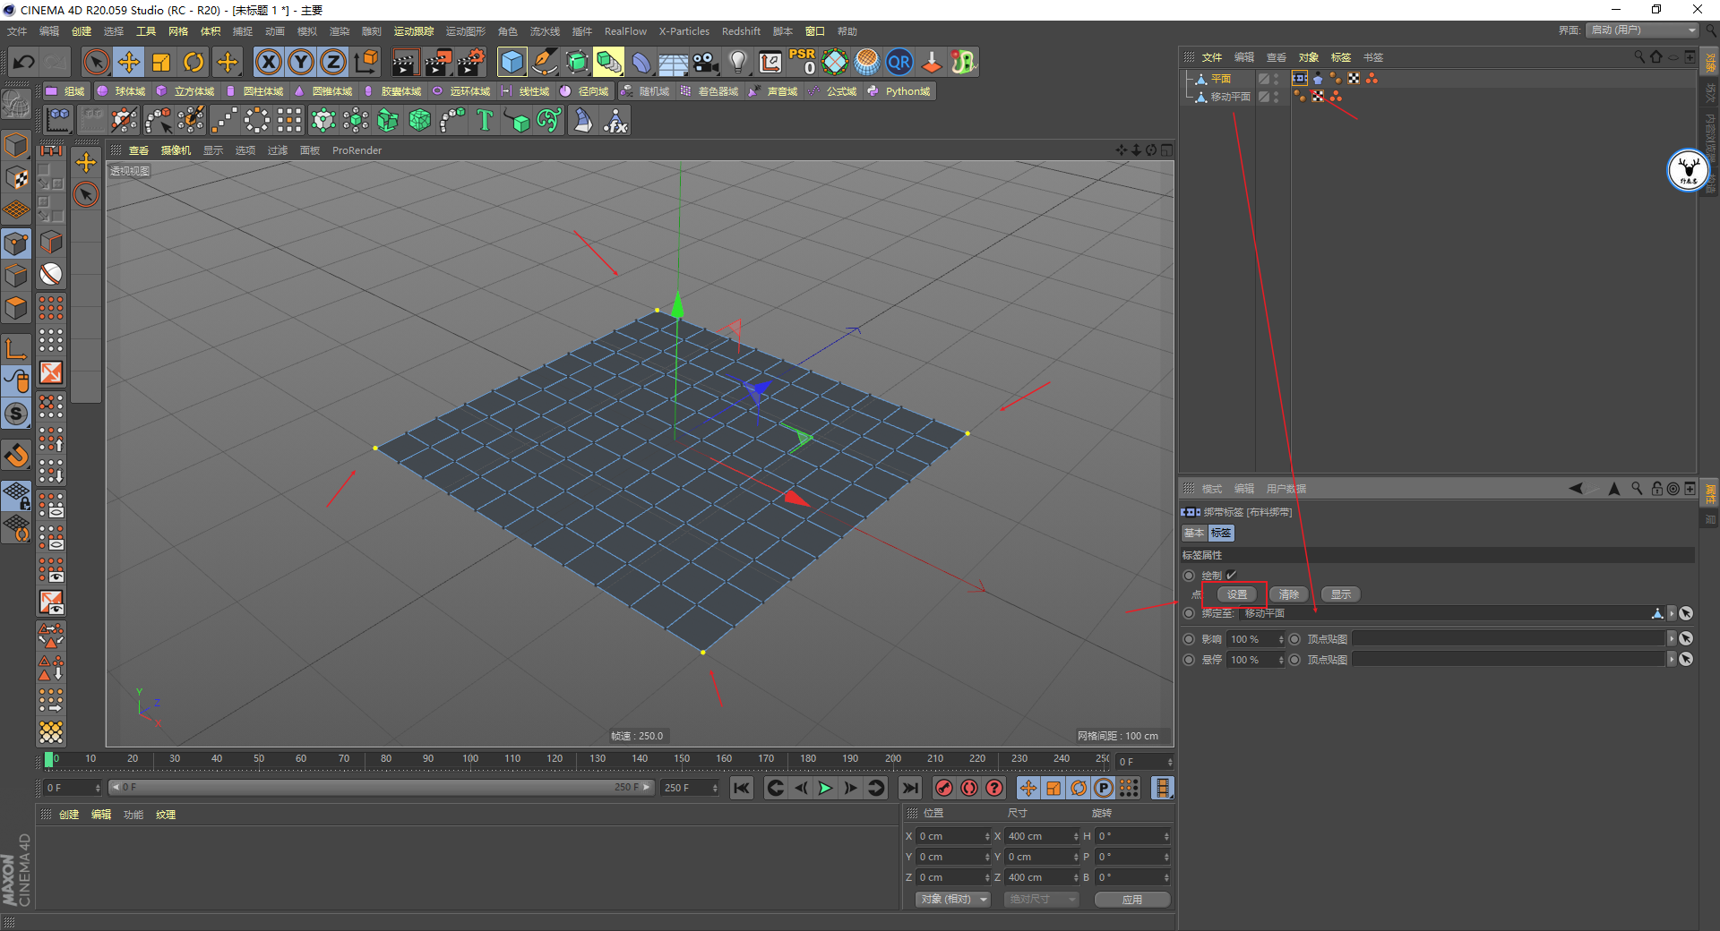Click the Cube primitive icon

click(x=512, y=62)
